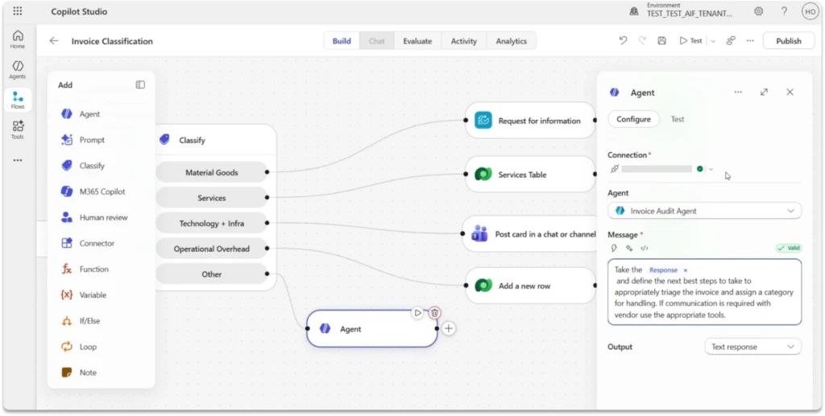Collapse the Add panel with the dock icon

pyautogui.click(x=140, y=84)
